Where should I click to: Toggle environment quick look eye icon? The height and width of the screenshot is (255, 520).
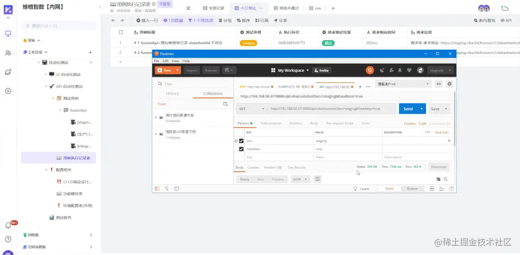pyautogui.click(x=439, y=84)
